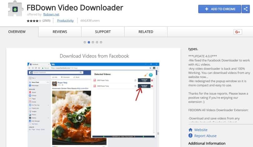Click the Additional Information heading
253x147 pixels.
click(207, 143)
